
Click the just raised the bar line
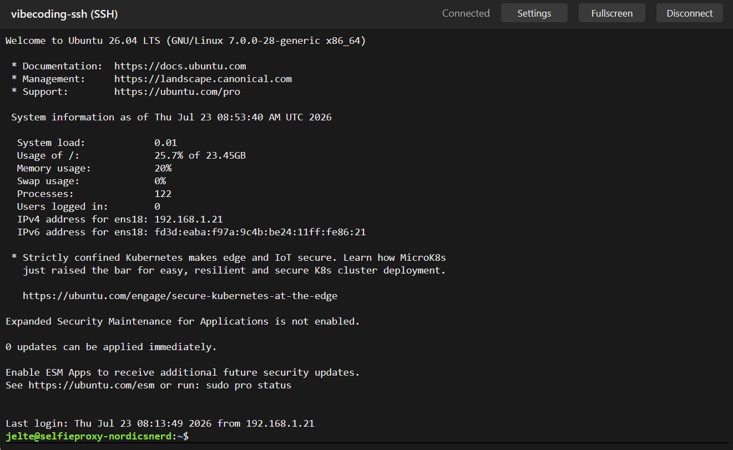[x=234, y=270]
